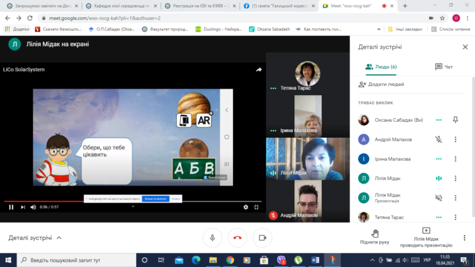475x267 pixels.
Task: Click Додати людей to add people
Action: [x=381, y=84]
